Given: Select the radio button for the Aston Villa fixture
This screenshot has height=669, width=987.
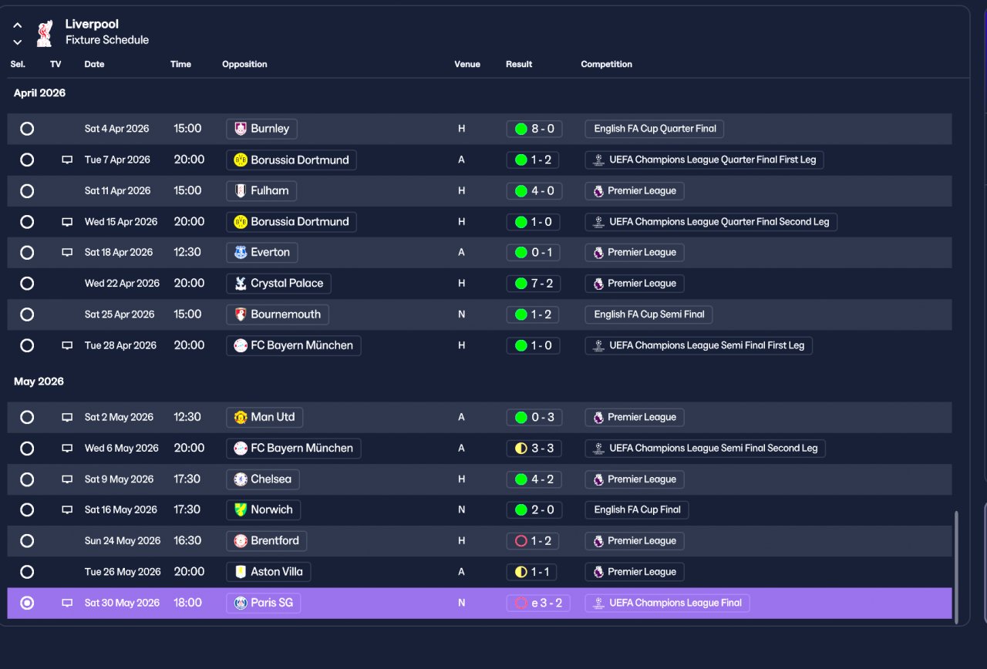Looking at the screenshot, I should [27, 572].
